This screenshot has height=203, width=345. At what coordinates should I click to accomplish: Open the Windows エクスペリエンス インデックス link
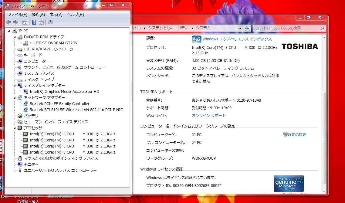tap(237, 39)
